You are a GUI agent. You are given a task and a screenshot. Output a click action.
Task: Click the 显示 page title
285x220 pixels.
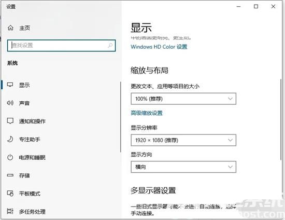pyautogui.click(x=141, y=27)
